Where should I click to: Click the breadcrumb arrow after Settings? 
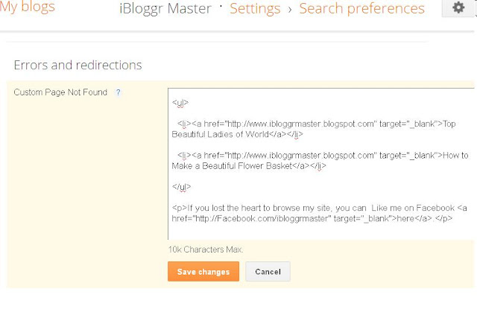(290, 10)
